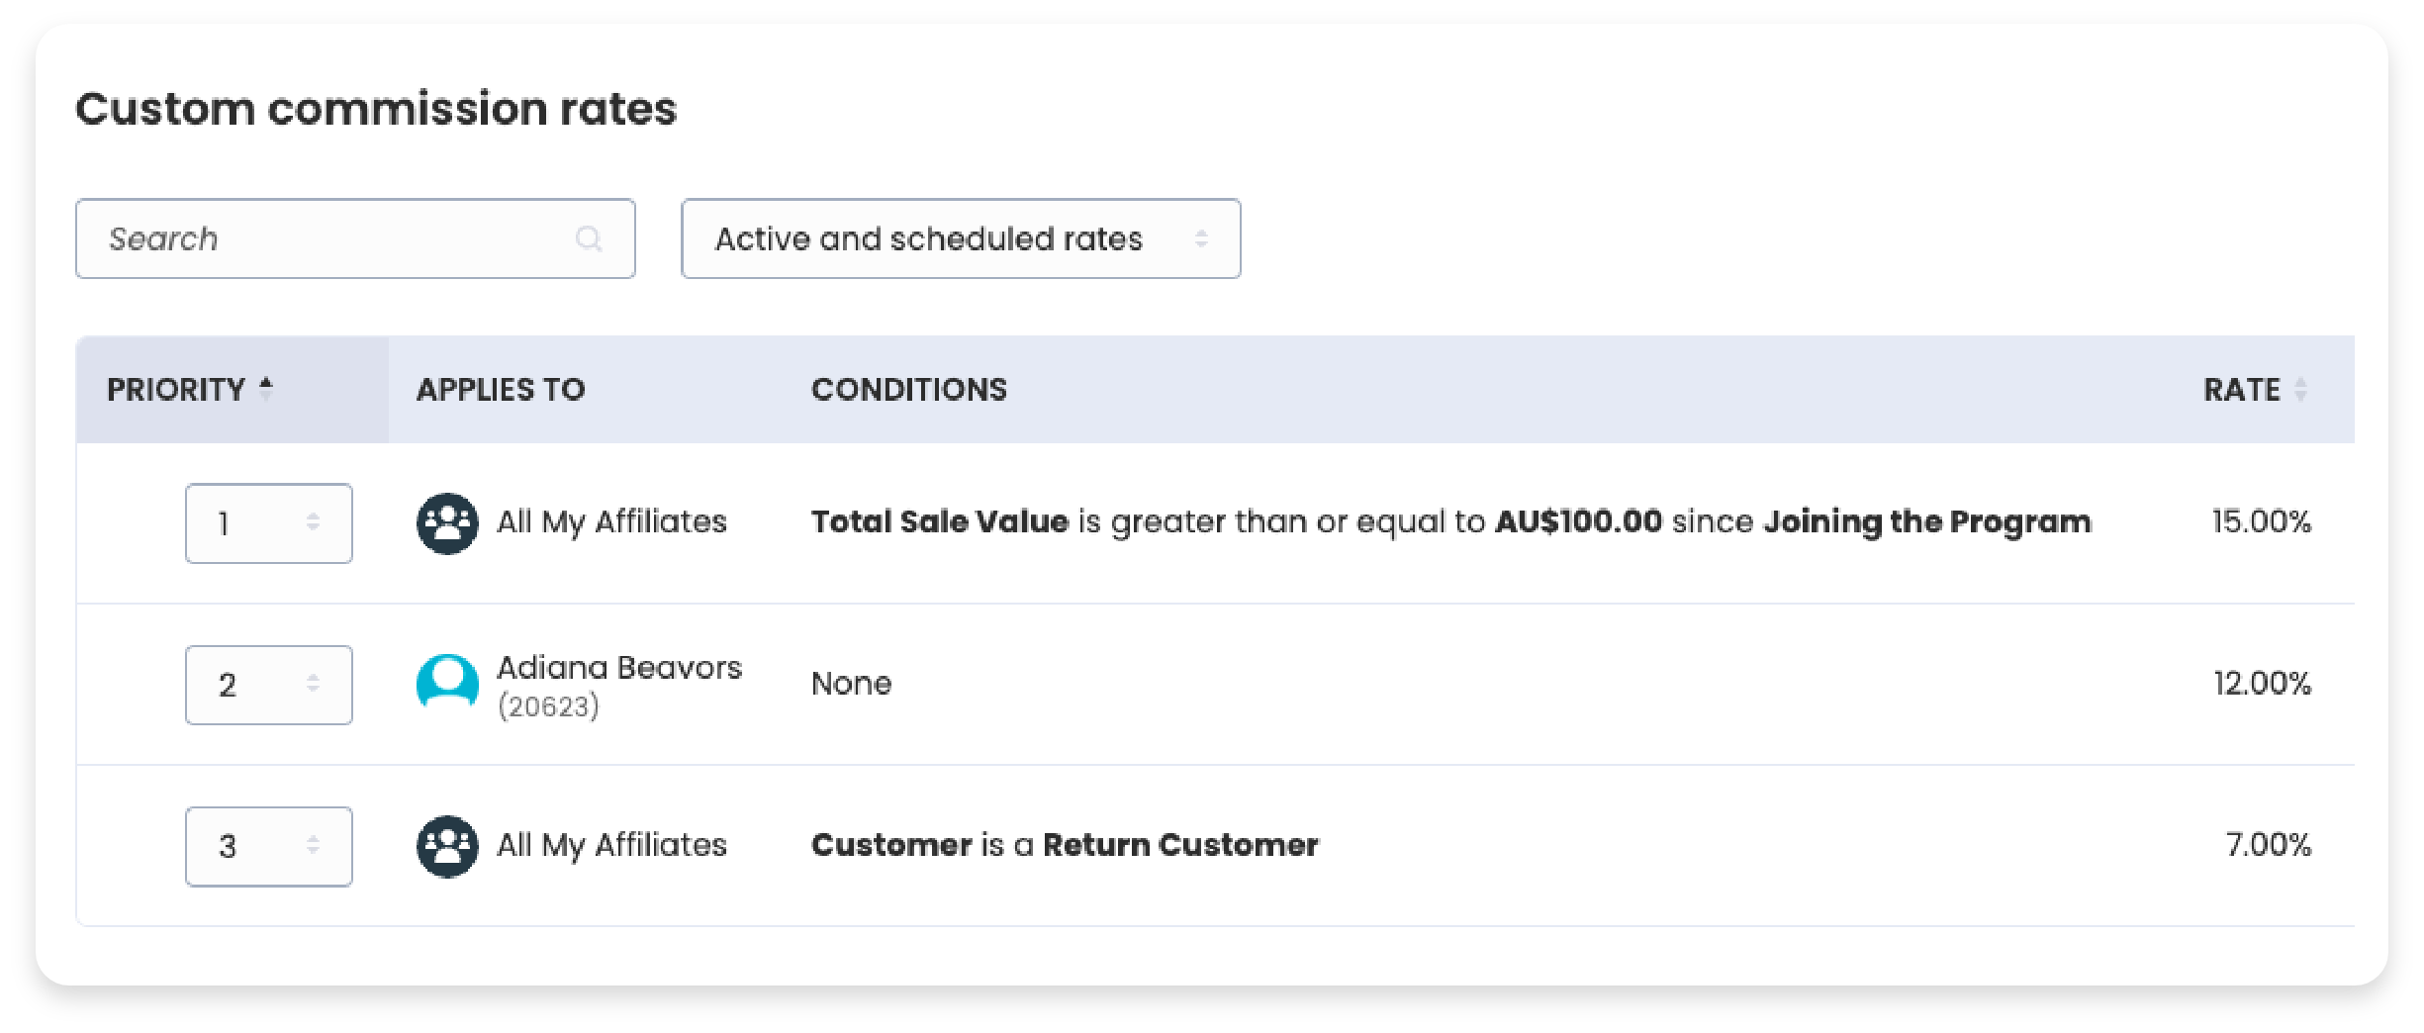The width and height of the screenshot is (2424, 1033).
Task: Click the group icon for priority 3 row
Action: pyautogui.click(x=447, y=846)
